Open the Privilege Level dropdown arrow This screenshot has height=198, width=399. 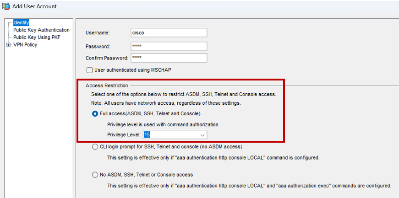(202, 135)
